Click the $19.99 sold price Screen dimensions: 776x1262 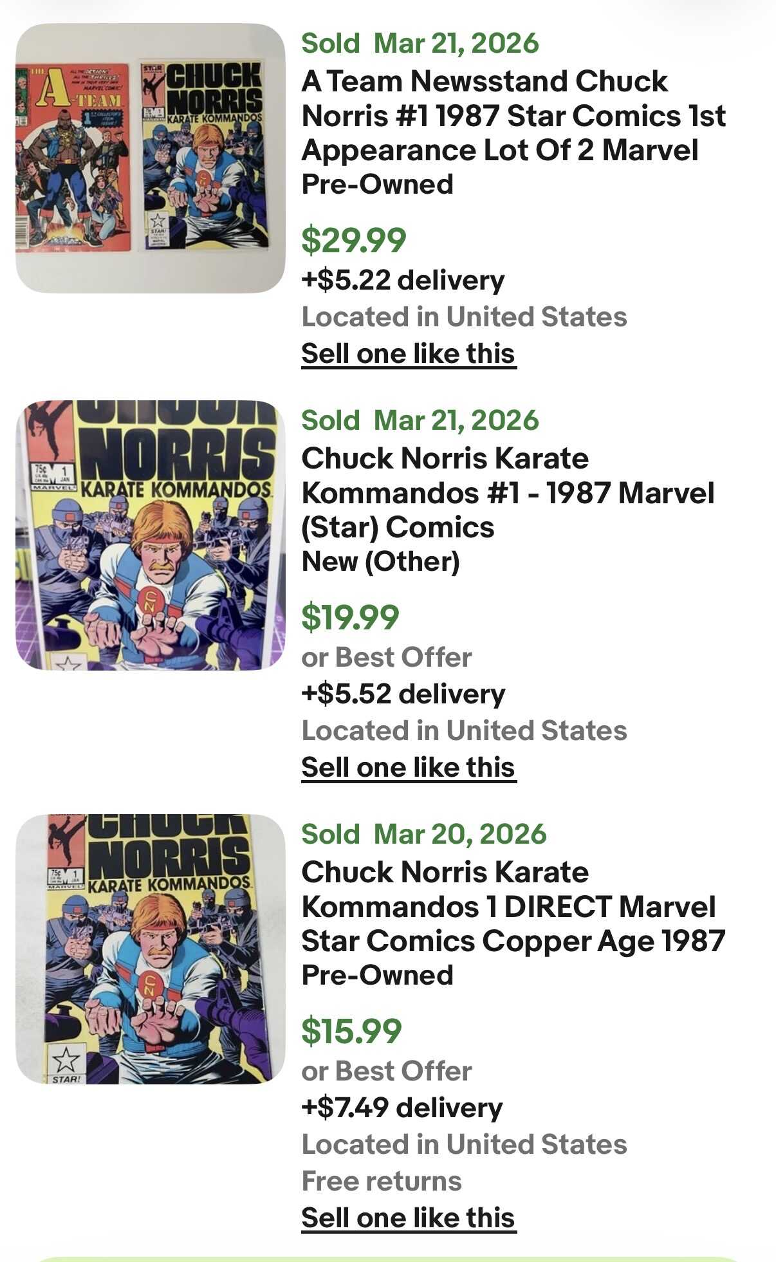[x=351, y=617]
